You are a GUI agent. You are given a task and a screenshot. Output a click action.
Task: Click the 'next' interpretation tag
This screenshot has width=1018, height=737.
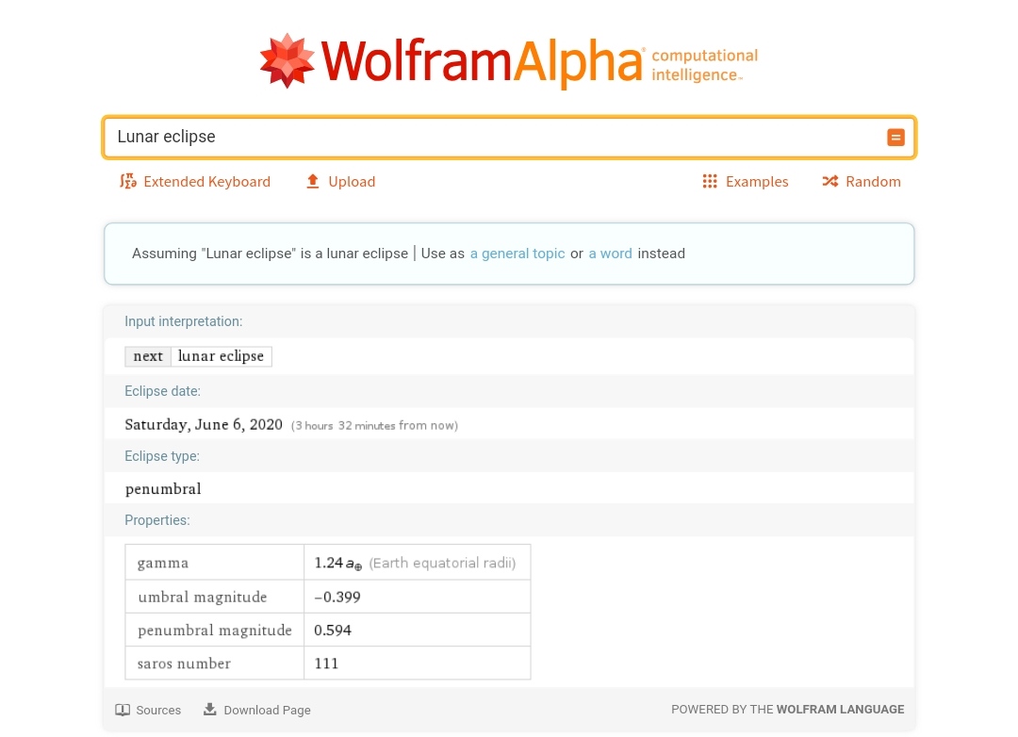148,356
